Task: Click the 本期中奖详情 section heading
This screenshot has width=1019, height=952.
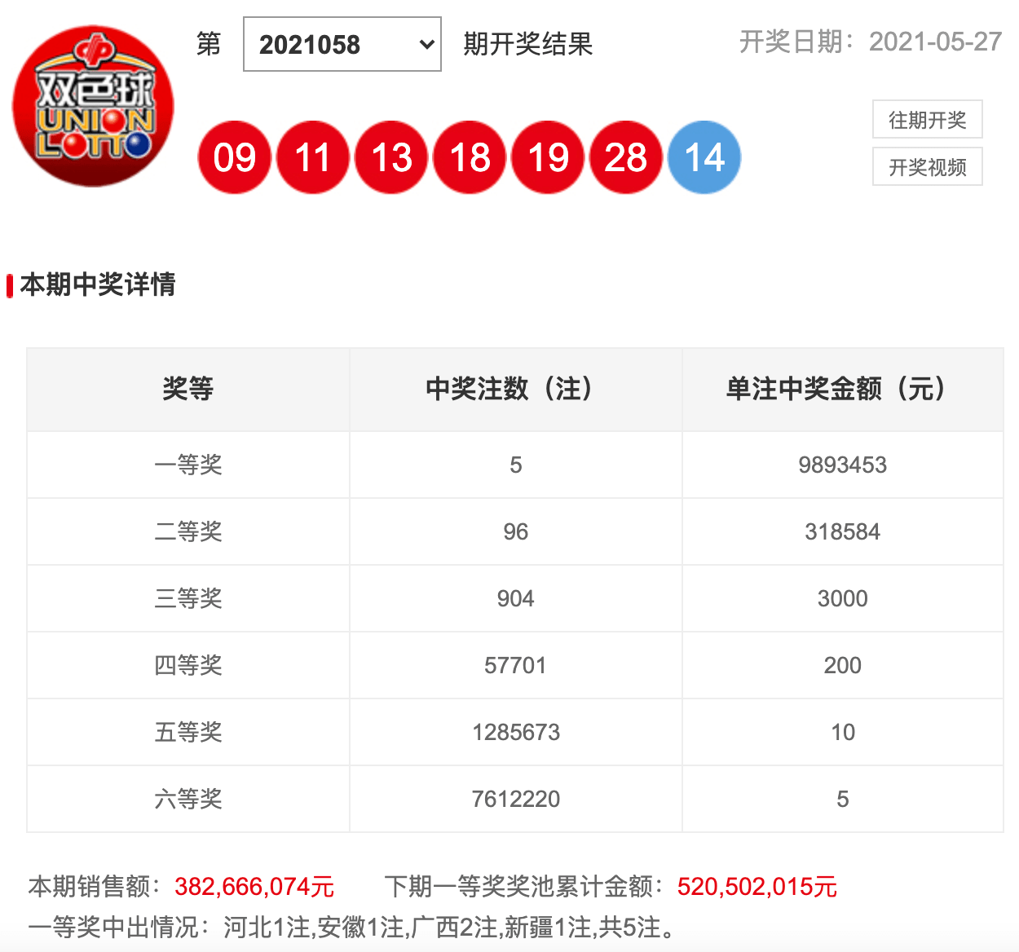Action: [x=98, y=284]
